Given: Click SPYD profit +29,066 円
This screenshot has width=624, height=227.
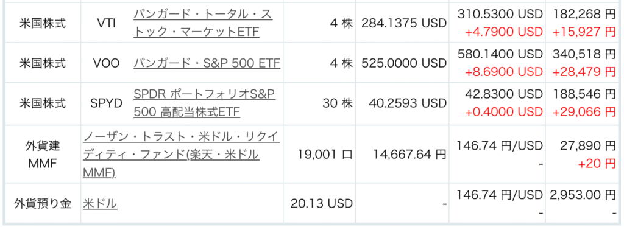Looking at the screenshot, I should point(584,112).
